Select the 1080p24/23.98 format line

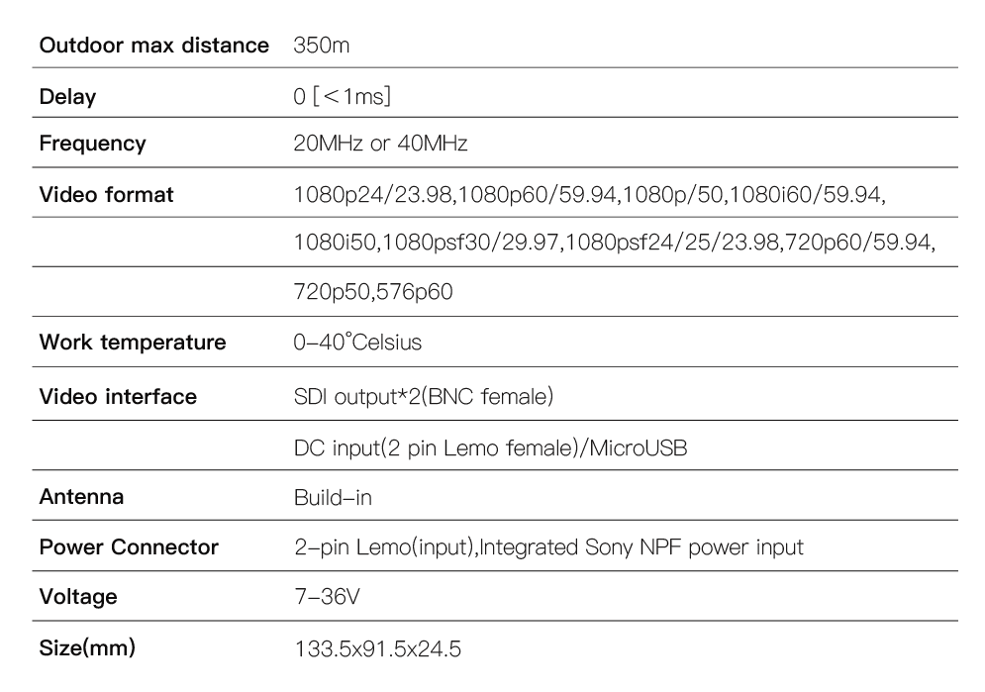coord(589,195)
